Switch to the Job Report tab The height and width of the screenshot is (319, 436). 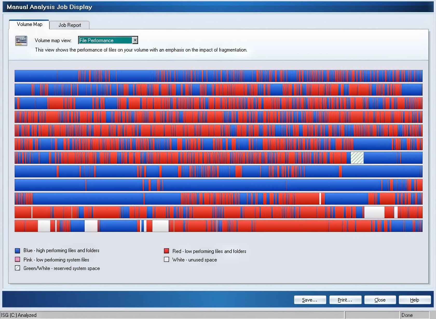click(x=70, y=25)
